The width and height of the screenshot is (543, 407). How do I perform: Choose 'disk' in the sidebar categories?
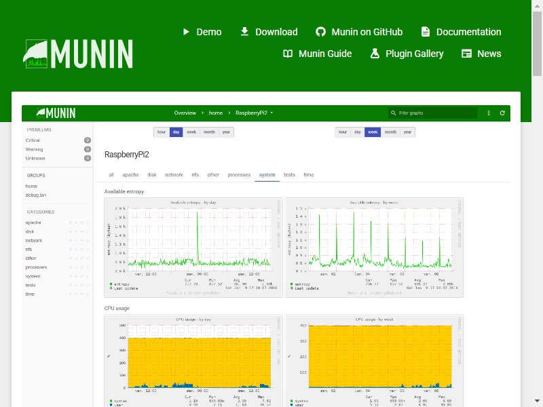[x=30, y=231]
